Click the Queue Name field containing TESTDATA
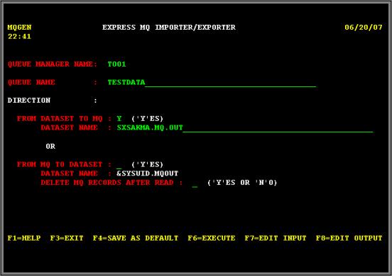Screen dimensions: 392x276 212,83
